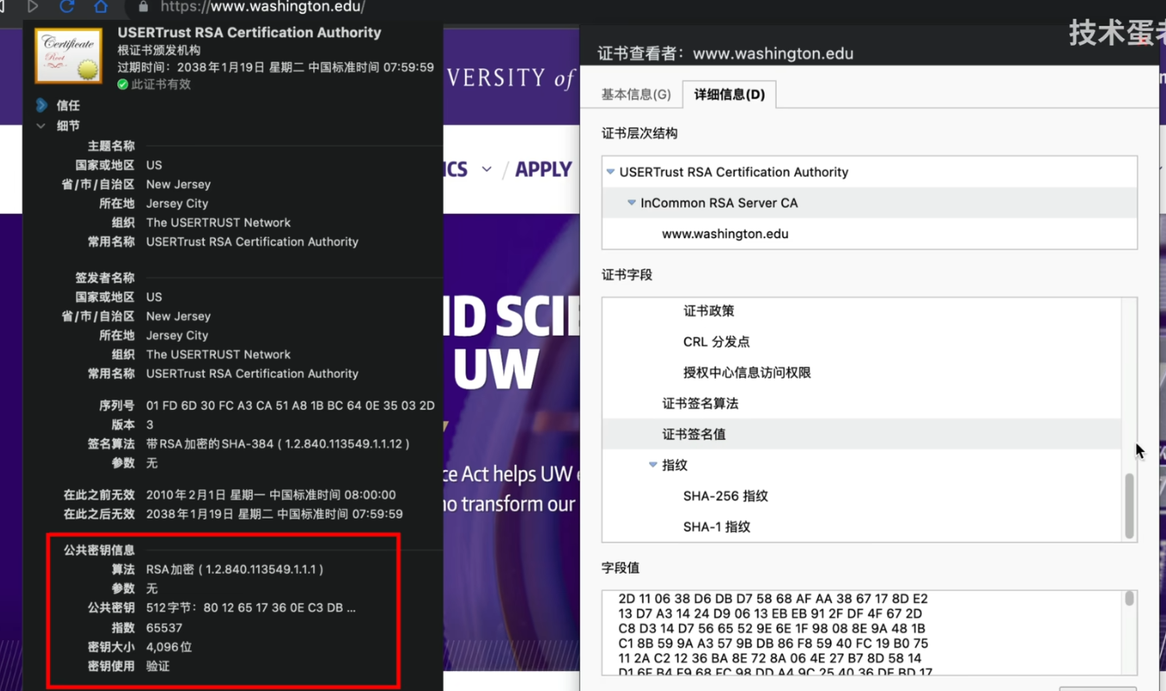Click the browser forward arrow icon
This screenshot has width=1166, height=691.
coord(33,7)
